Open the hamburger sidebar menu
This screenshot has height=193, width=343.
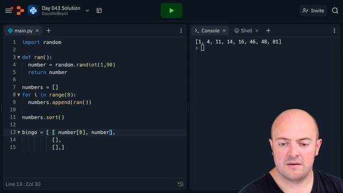click(9, 11)
